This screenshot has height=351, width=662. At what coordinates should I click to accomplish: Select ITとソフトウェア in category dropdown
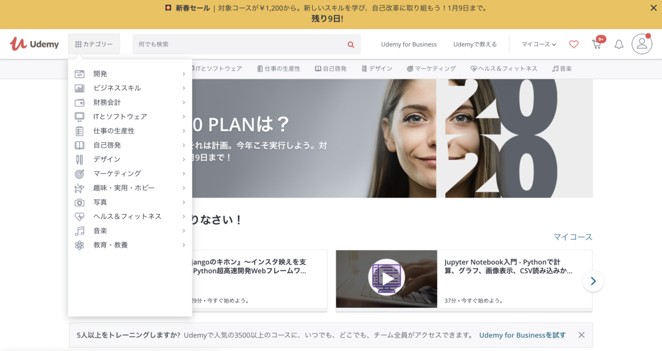pyautogui.click(x=120, y=116)
